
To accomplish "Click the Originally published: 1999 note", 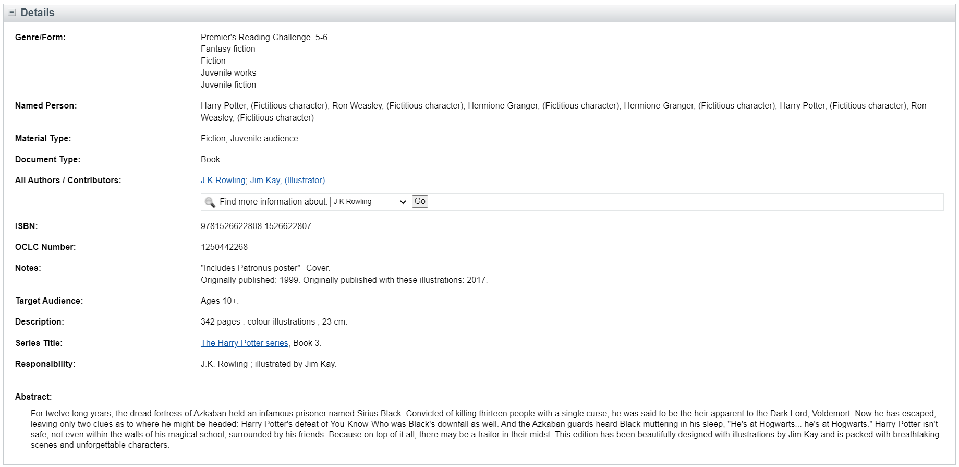I will pos(344,280).
